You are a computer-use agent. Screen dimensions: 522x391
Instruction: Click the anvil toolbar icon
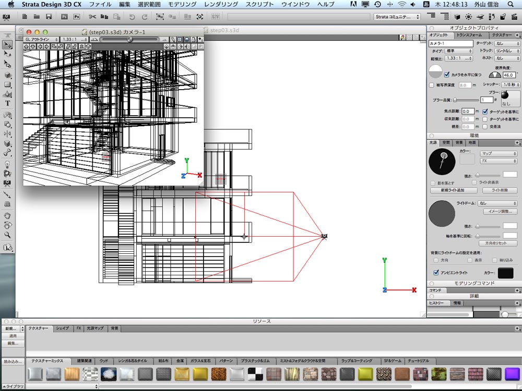480,17
